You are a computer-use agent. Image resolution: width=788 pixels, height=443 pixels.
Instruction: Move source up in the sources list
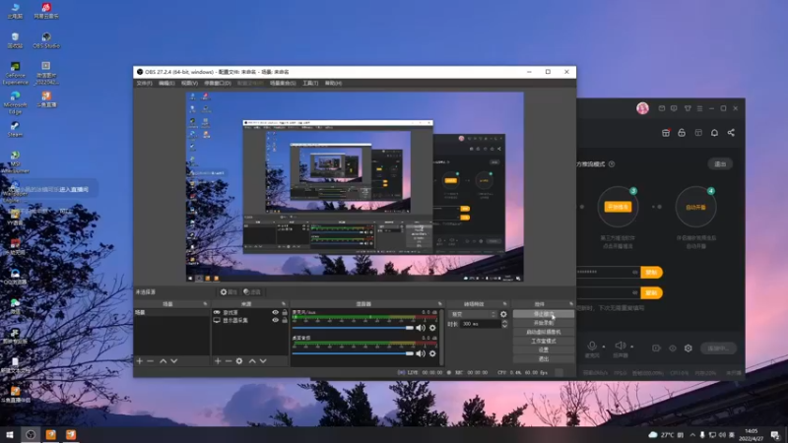(x=252, y=361)
